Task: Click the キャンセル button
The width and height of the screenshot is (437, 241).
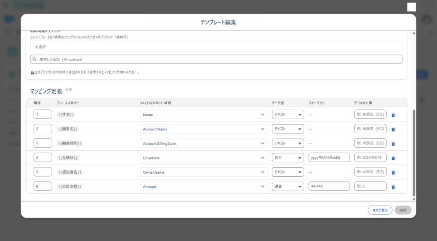Action: (x=380, y=210)
